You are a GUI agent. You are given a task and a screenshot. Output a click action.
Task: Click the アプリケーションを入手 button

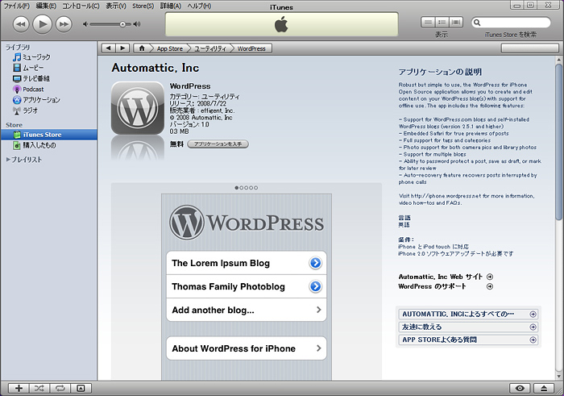[x=218, y=144]
